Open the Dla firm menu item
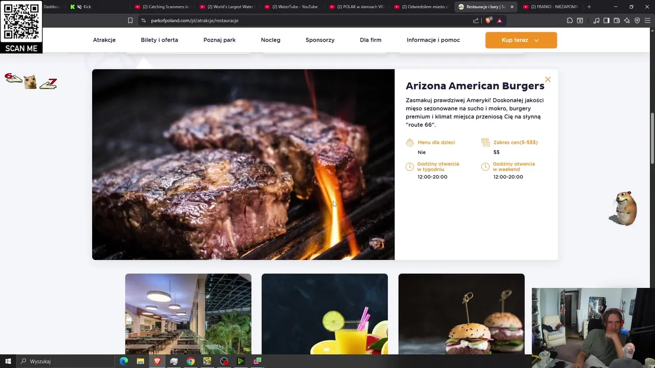Viewport: 655px width, 368px height. click(x=370, y=40)
